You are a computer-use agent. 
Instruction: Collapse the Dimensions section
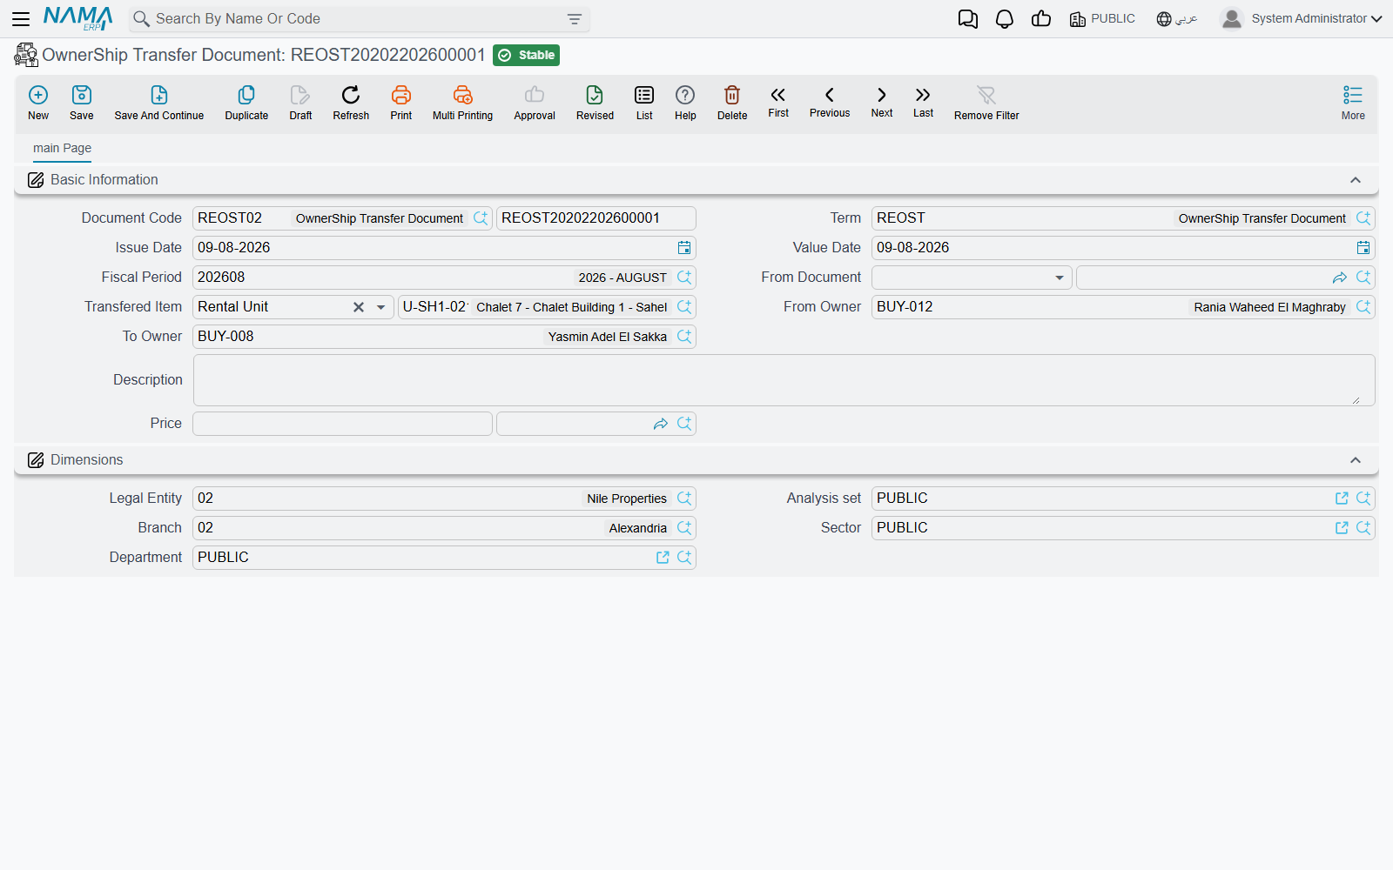point(1356,460)
